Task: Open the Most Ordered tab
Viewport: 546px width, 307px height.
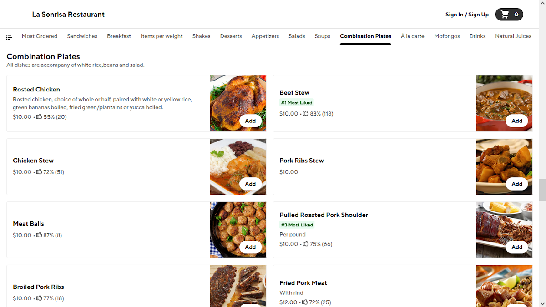Action: (x=40, y=36)
